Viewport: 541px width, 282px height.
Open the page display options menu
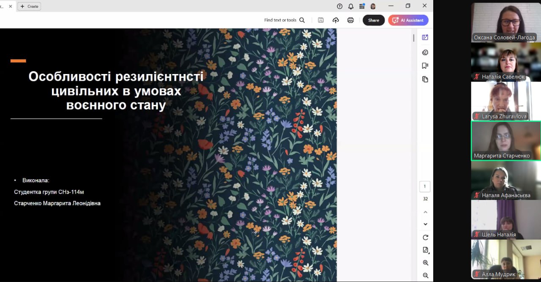tap(425, 250)
